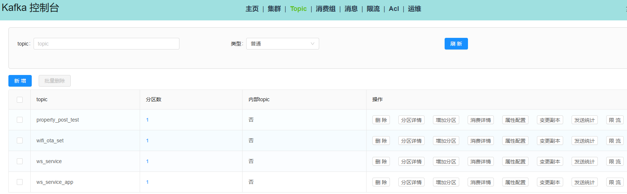View 分区详情 for wifi_ota_set
627x194 pixels.
point(411,141)
